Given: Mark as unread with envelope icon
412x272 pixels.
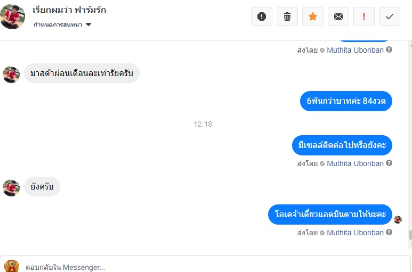Looking at the screenshot, I should point(338,17).
